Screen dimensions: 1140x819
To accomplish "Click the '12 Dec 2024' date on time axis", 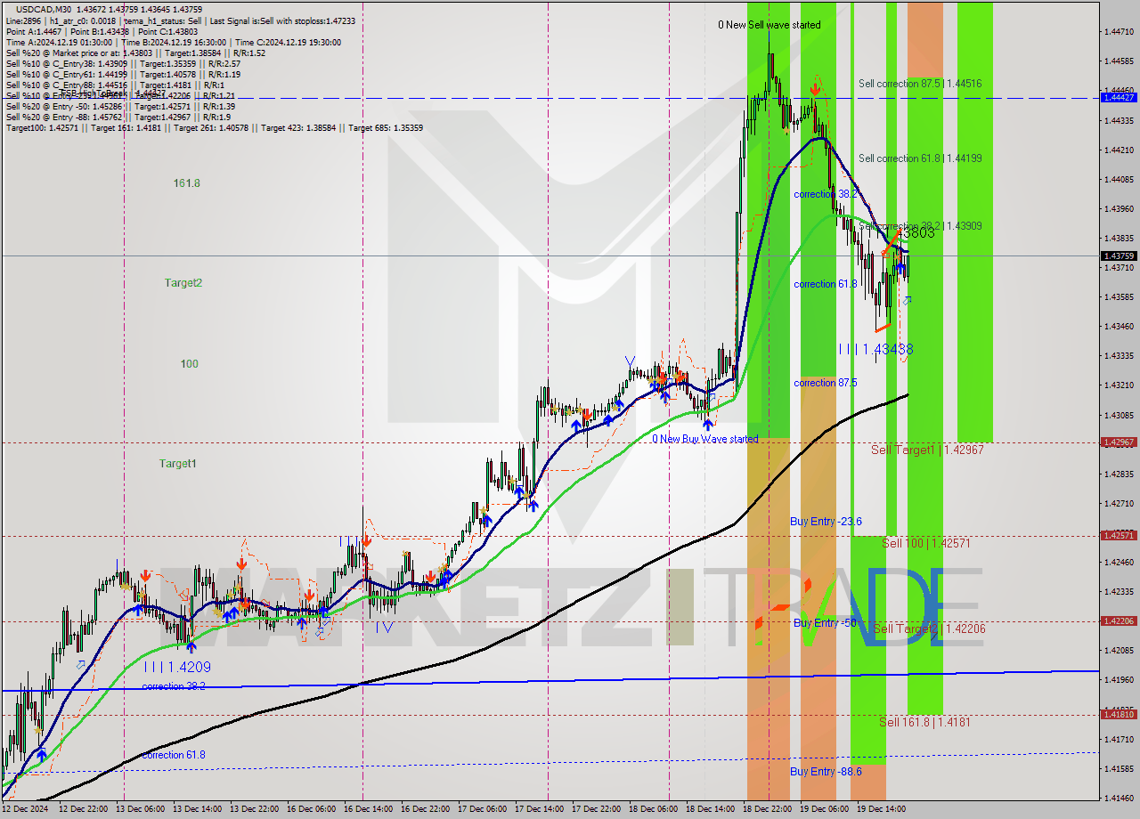I will (x=25, y=809).
